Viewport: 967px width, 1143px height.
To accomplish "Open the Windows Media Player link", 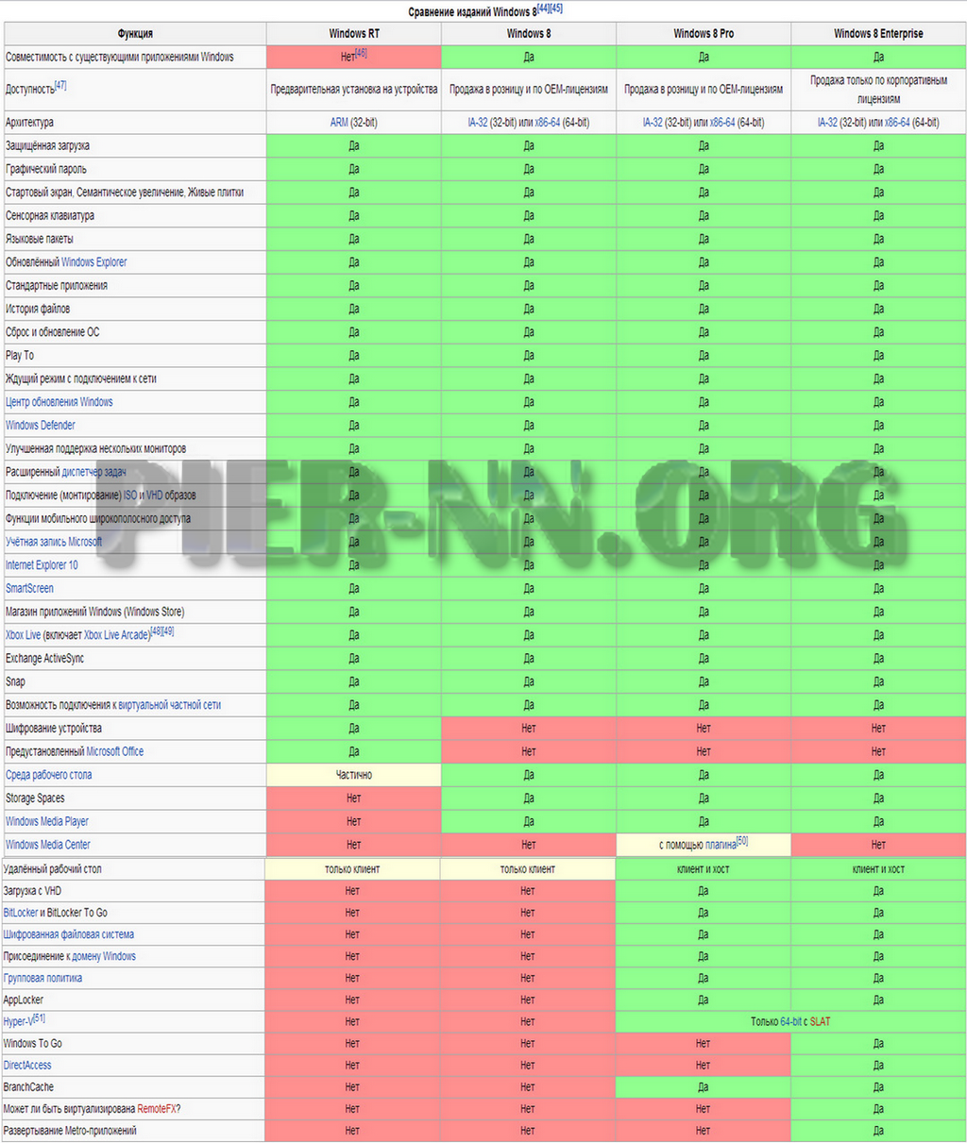I will click(x=47, y=822).
